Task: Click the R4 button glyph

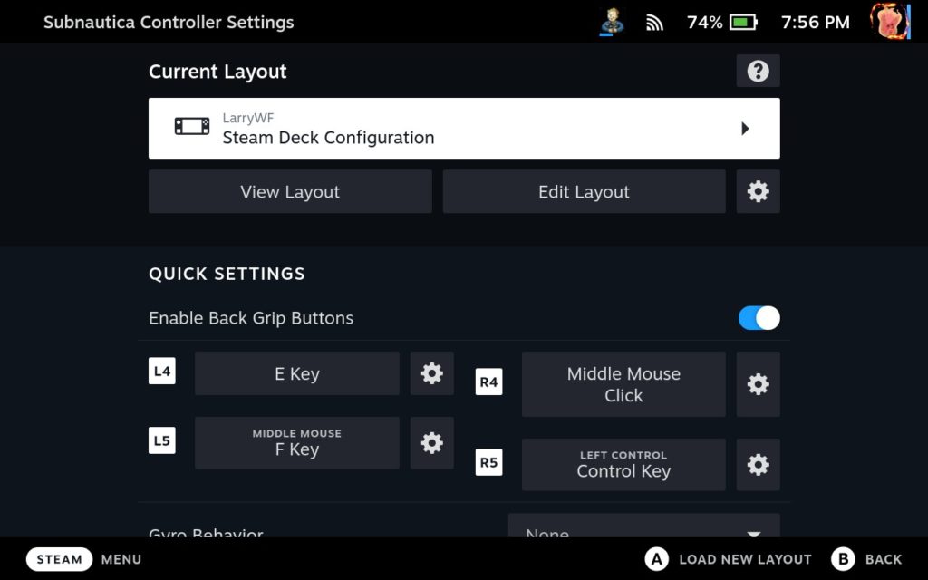Action: coord(488,382)
